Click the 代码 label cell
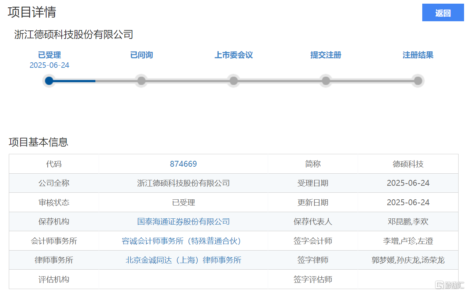The height and width of the screenshot is (292, 467). 54,164
